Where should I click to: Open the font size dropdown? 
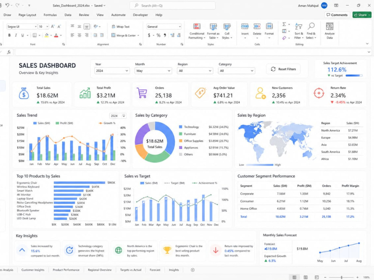(x=47, y=27)
